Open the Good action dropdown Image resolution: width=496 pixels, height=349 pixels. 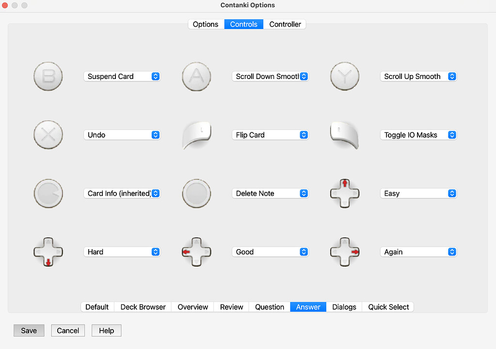pyautogui.click(x=270, y=252)
